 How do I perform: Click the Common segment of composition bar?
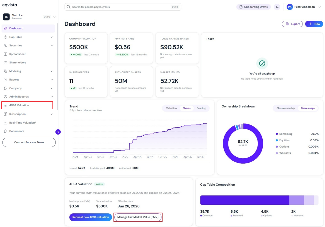(245, 200)
